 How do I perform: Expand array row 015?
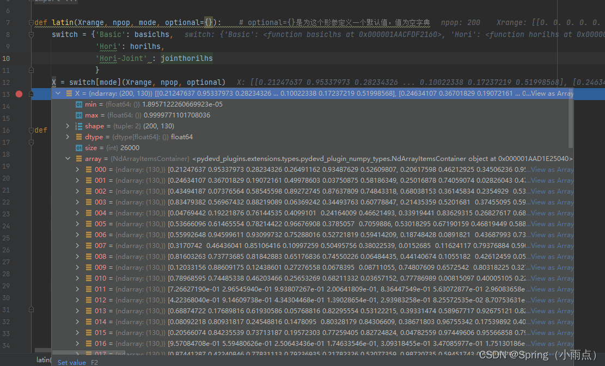[77, 332]
